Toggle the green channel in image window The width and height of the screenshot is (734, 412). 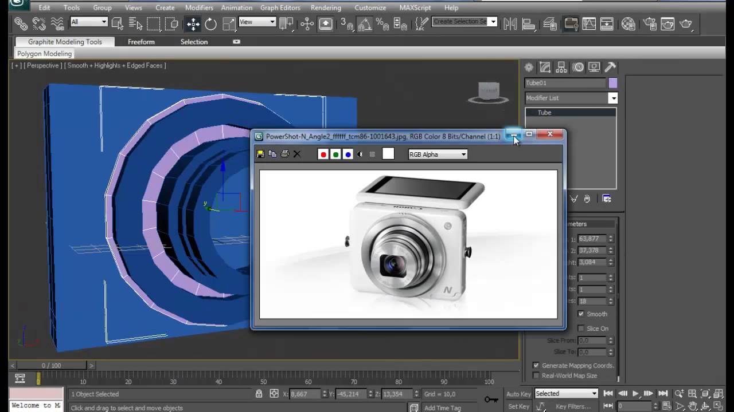tap(335, 154)
